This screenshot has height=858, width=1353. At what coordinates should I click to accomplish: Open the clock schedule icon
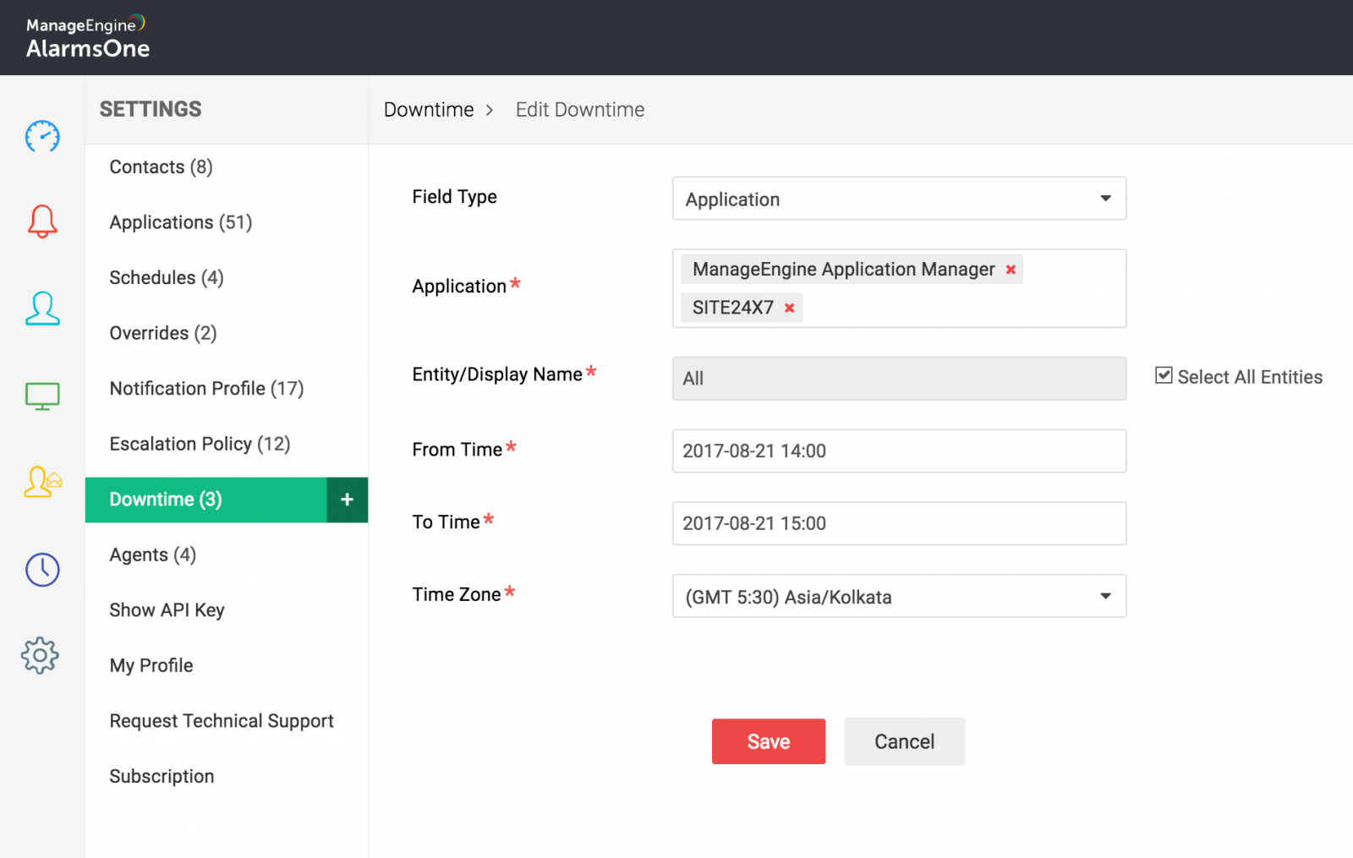pyautogui.click(x=42, y=570)
